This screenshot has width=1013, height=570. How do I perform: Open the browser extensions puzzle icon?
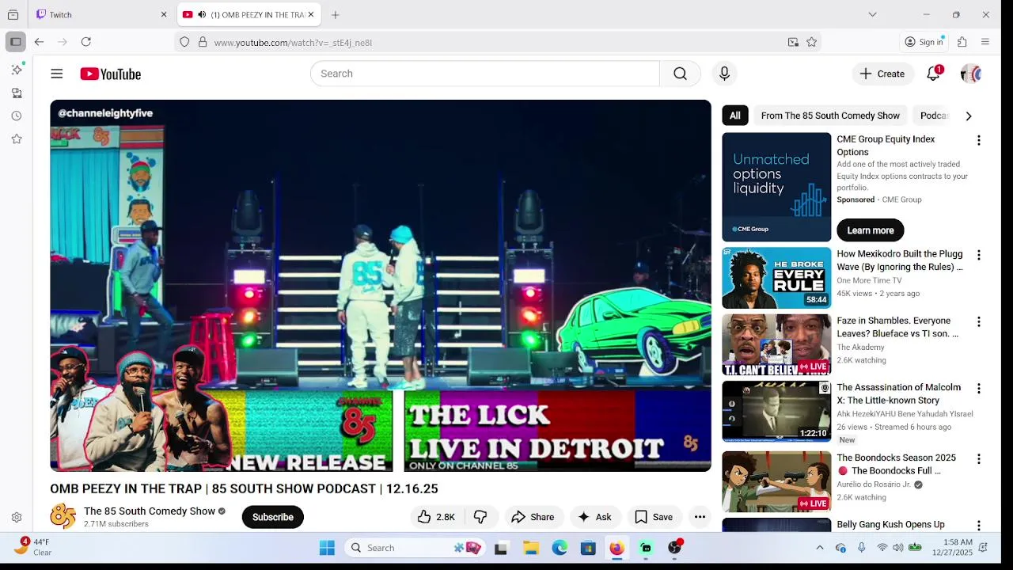pyautogui.click(x=962, y=42)
